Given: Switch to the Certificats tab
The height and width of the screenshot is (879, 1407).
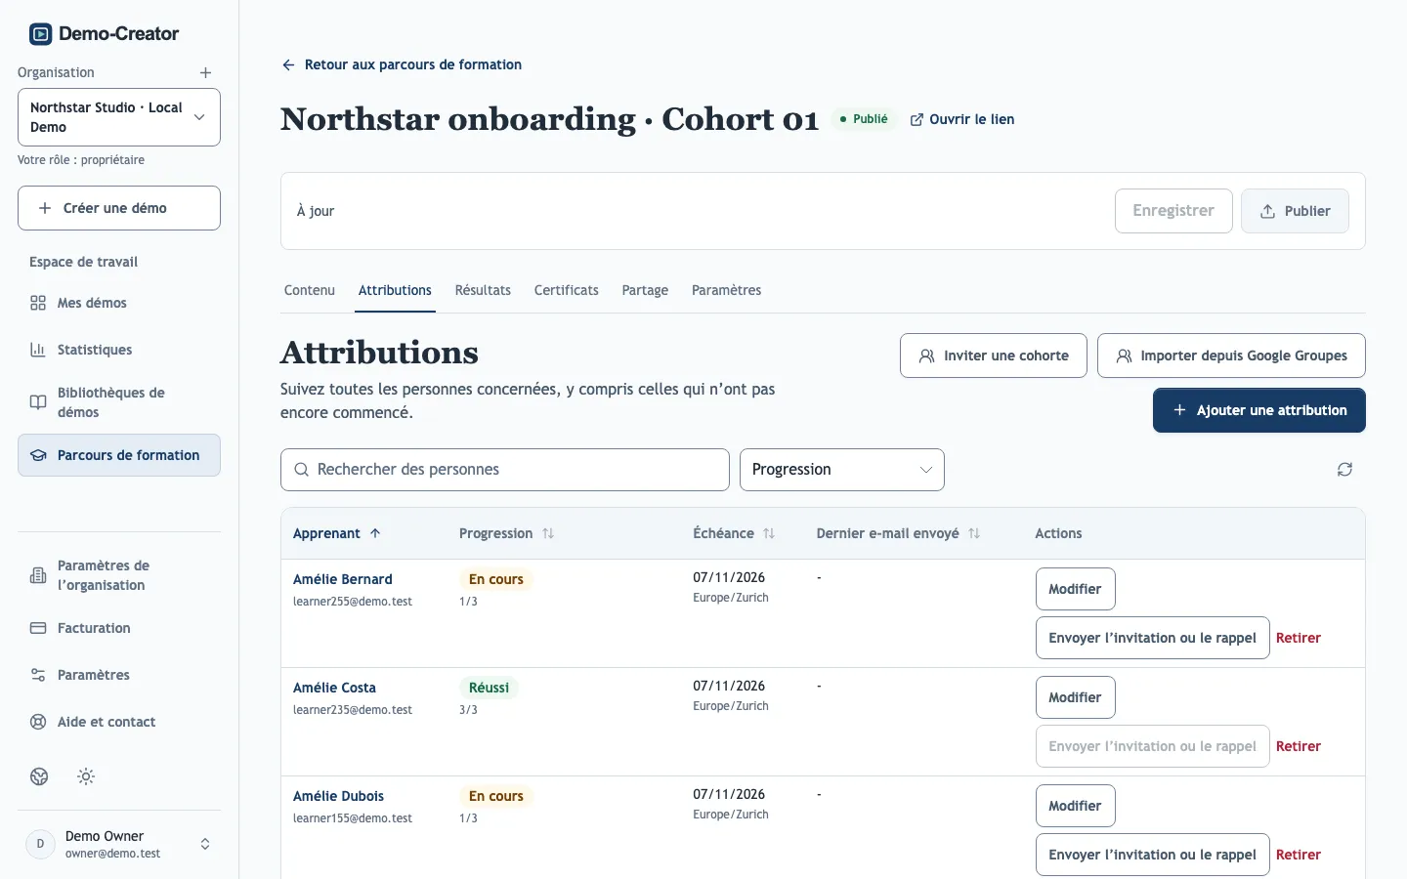Looking at the screenshot, I should click(567, 290).
